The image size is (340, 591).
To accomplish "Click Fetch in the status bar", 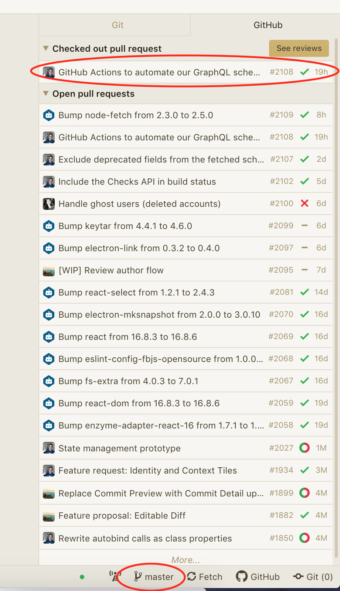I will (x=205, y=577).
